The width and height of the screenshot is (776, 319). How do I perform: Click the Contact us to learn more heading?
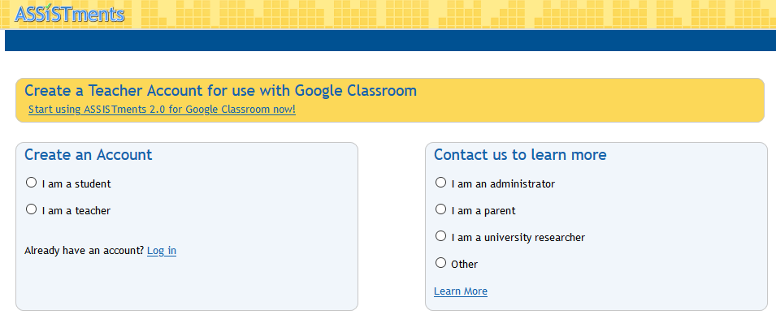tap(520, 155)
